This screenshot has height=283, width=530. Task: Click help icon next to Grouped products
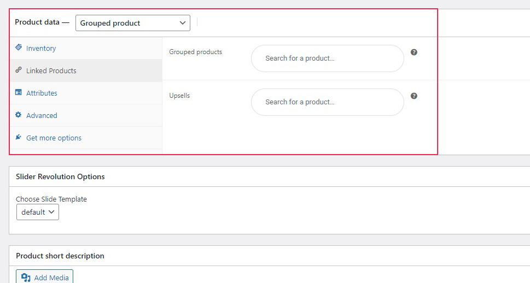413,52
